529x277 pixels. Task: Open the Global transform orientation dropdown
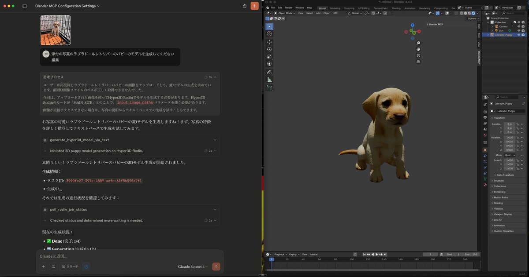coord(354,13)
